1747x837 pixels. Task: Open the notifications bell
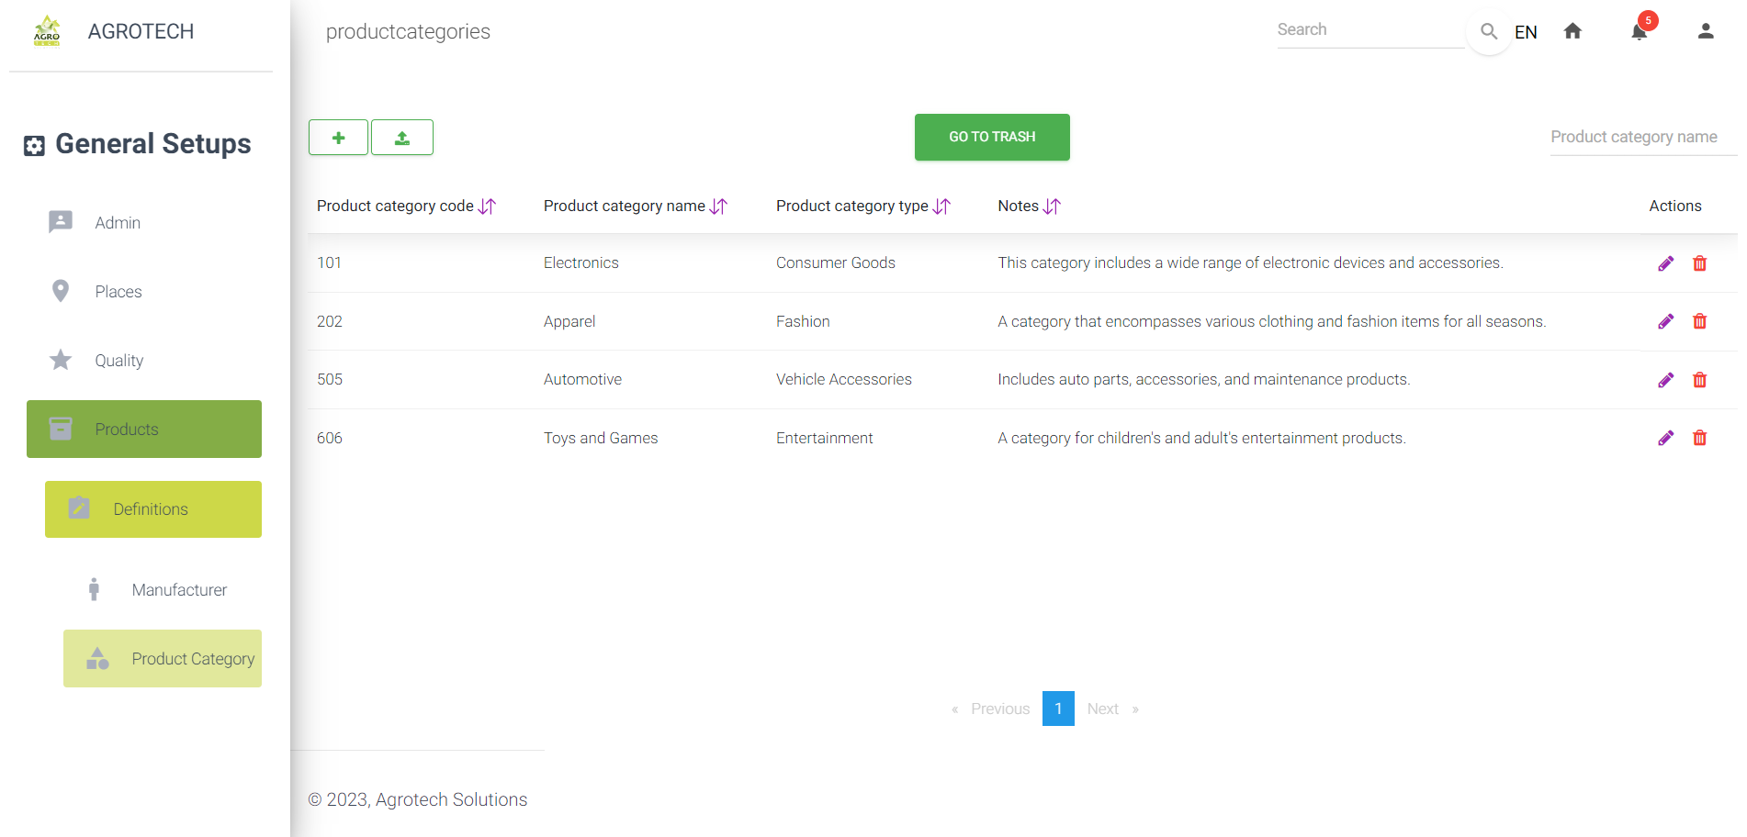click(1639, 32)
